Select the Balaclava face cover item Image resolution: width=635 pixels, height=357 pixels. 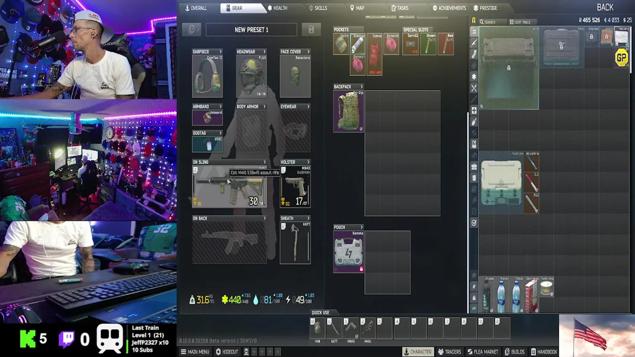(x=295, y=76)
